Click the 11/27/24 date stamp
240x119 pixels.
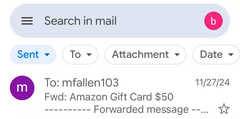click(213, 83)
